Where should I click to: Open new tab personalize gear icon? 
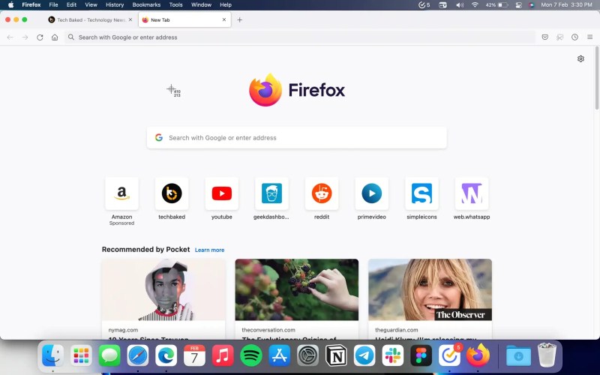(580, 58)
